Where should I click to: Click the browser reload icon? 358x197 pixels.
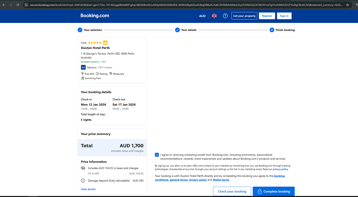pyautogui.click(x=18, y=5)
